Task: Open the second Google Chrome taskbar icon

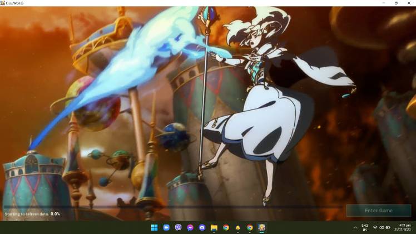Action: point(250,228)
